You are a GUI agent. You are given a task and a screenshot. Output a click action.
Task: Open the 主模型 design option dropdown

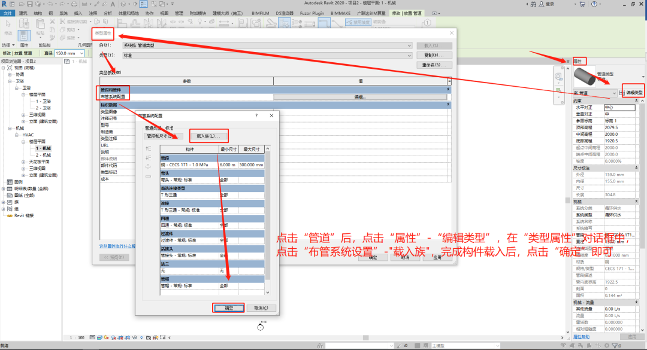[x=465, y=345]
